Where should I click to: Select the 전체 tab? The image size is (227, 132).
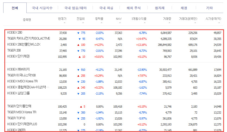tap(15, 8)
